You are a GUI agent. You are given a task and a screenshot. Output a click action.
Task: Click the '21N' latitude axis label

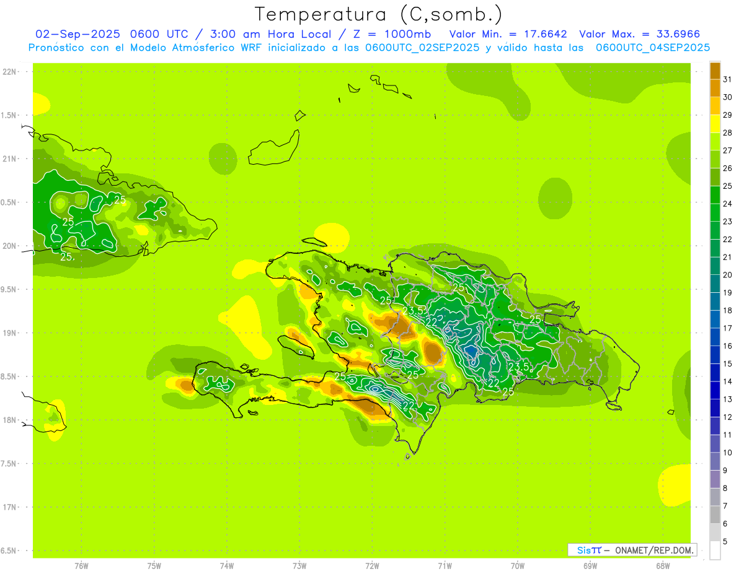(9, 159)
